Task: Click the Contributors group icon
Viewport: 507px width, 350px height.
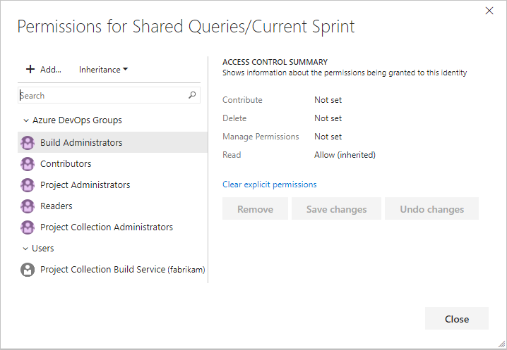Action: [28, 164]
